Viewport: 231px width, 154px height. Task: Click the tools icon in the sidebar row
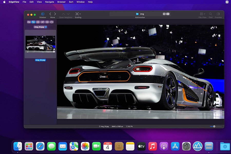(x=42, y=22)
